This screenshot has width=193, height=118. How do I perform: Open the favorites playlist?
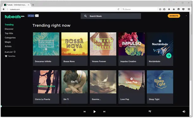tap(12, 56)
